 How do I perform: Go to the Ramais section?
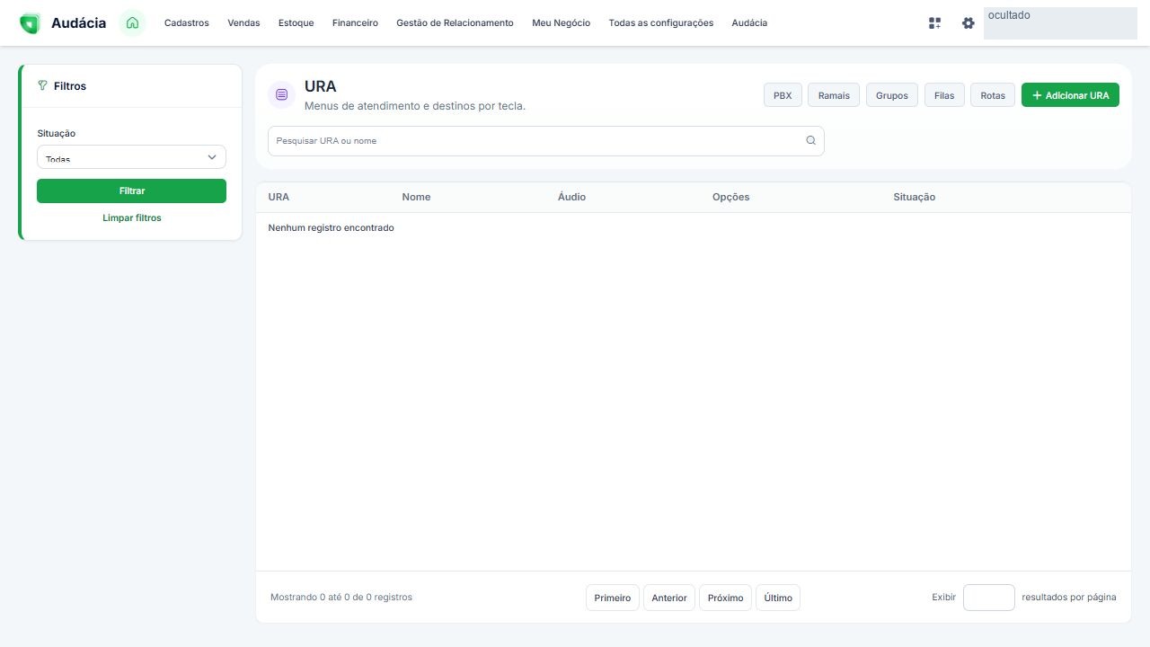pos(834,95)
